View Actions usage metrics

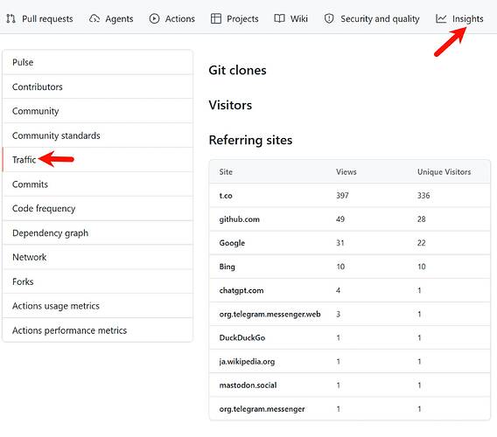(98, 306)
